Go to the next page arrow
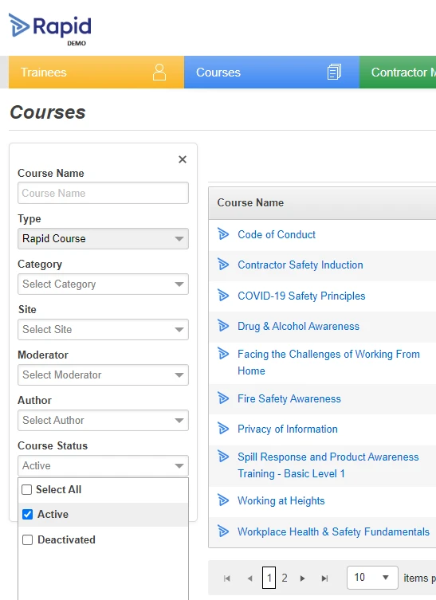The image size is (436, 600). click(x=302, y=578)
